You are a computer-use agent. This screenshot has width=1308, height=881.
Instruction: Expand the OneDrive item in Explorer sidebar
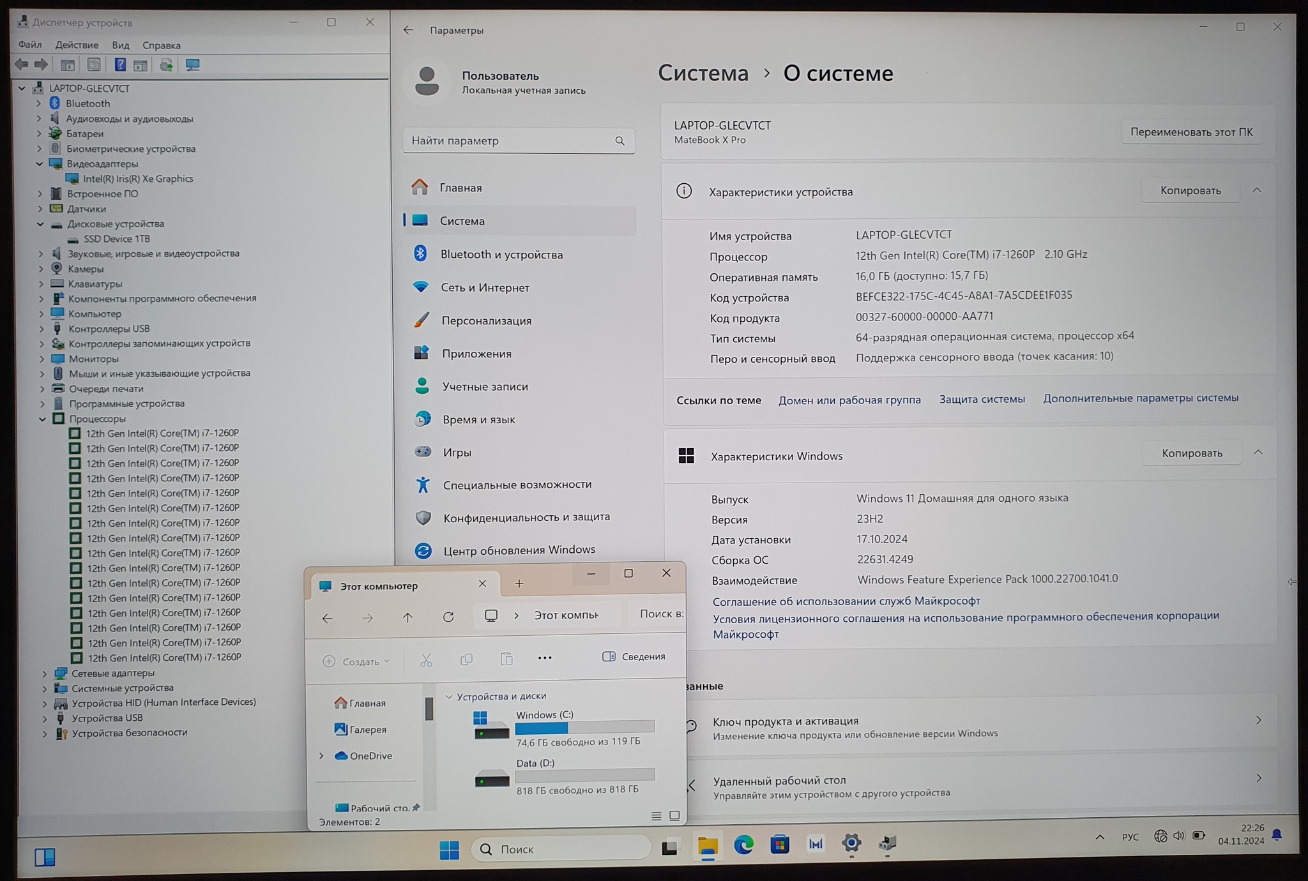click(321, 756)
